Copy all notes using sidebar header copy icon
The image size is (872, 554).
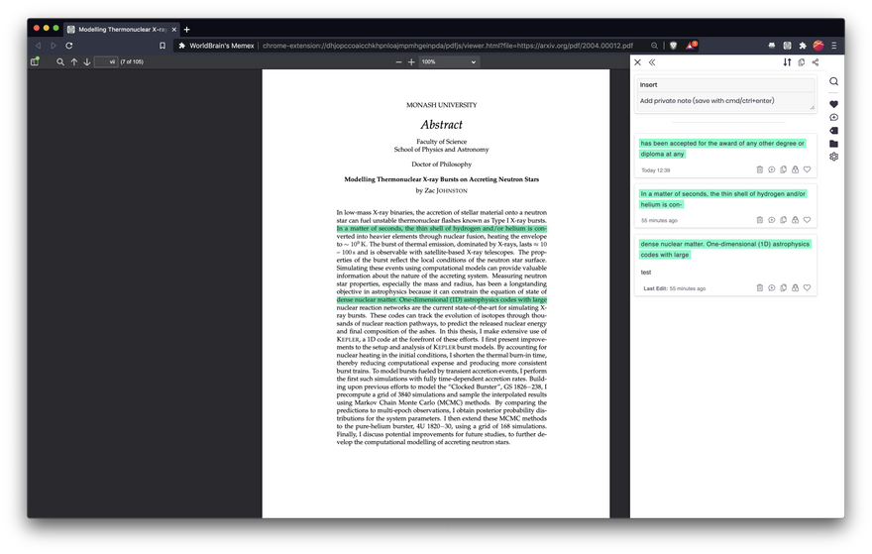pyautogui.click(x=802, y=62)
